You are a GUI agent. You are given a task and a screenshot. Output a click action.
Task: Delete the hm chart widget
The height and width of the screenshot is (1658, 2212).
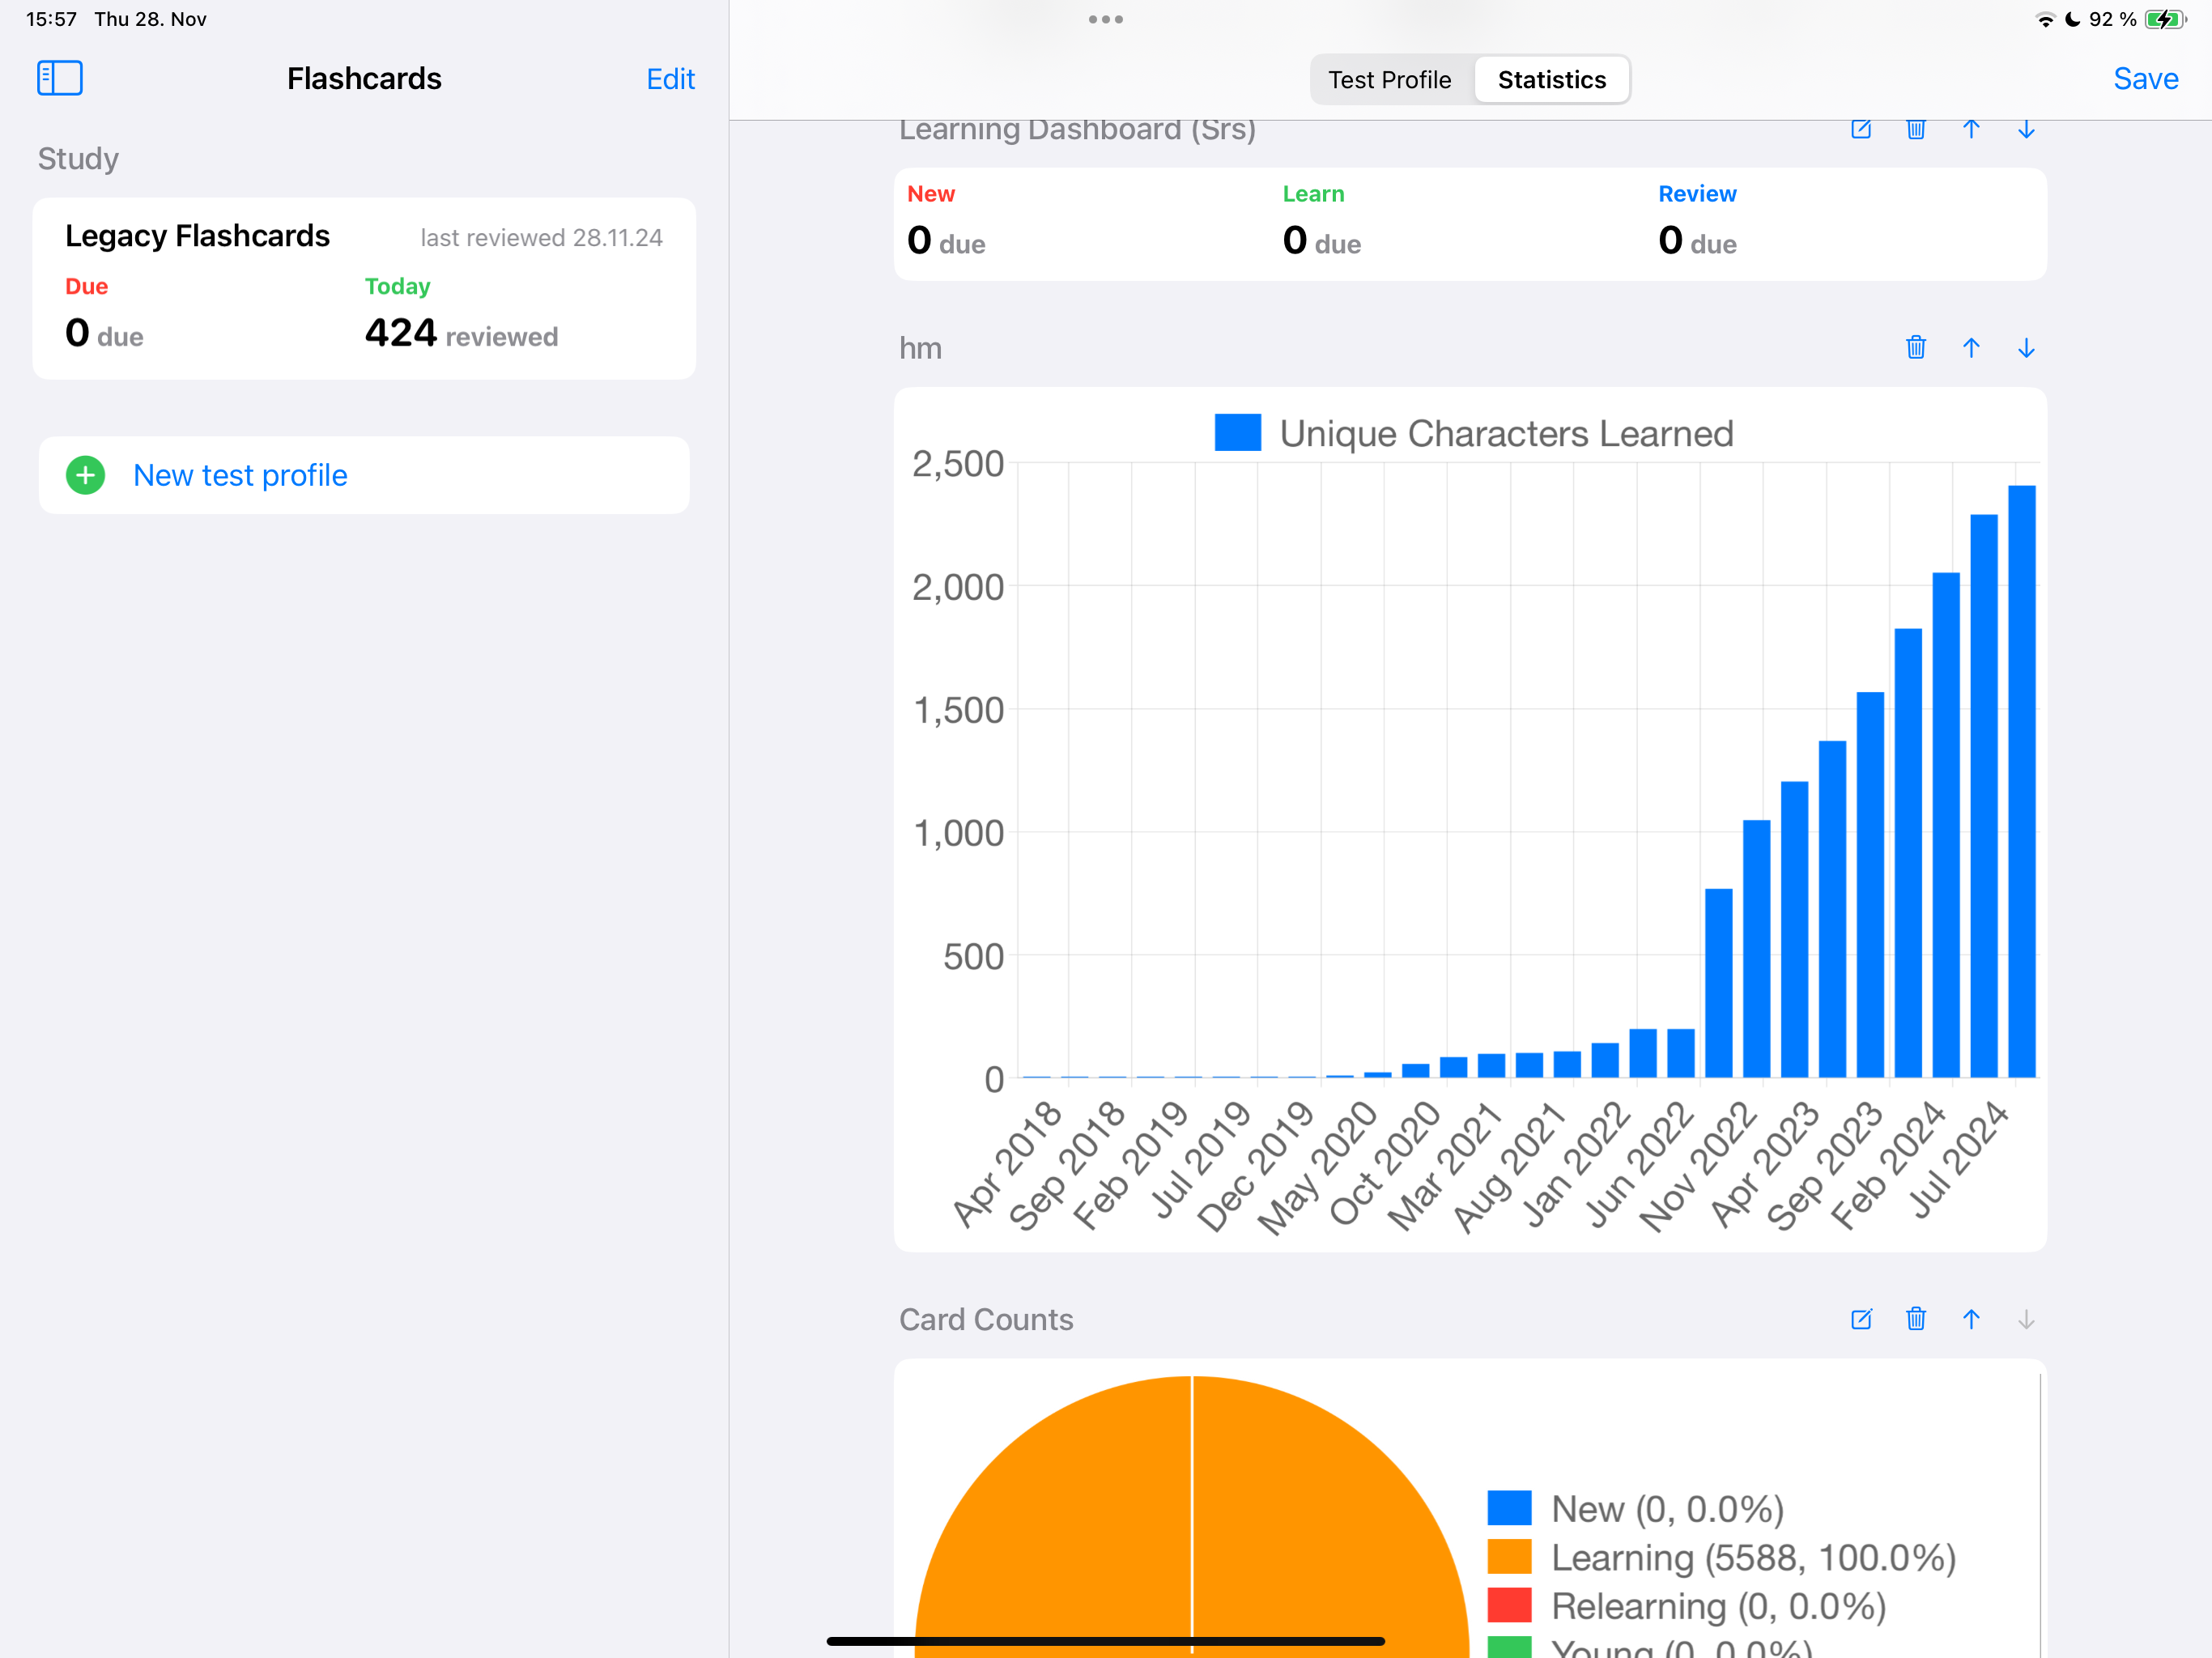[x=1916, y=347]
